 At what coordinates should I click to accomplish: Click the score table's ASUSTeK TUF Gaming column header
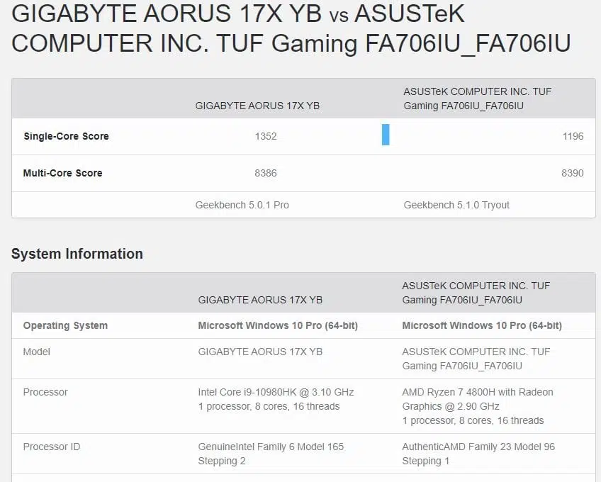pos(477,99)
